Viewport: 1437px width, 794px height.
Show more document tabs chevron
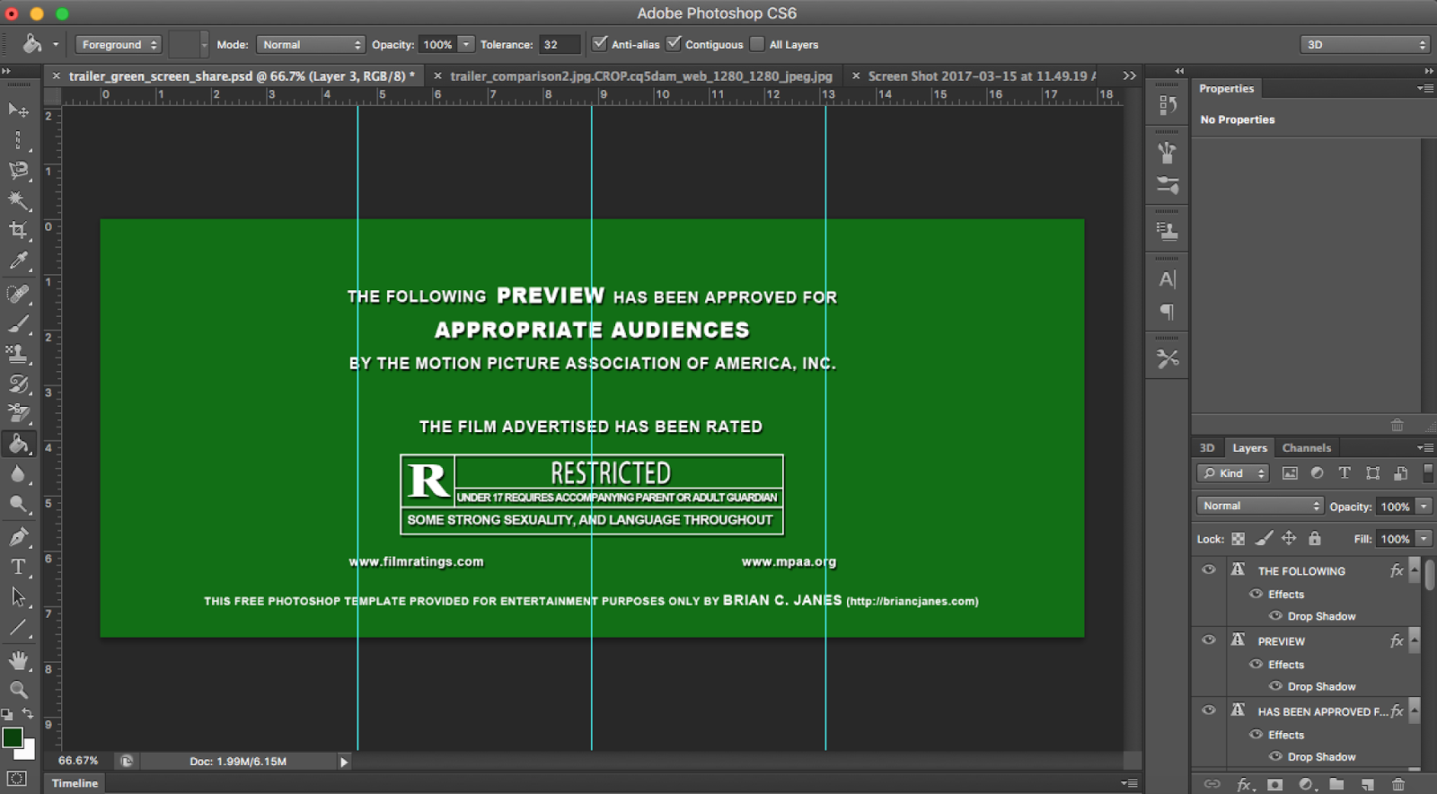[x=1130, y=75]
